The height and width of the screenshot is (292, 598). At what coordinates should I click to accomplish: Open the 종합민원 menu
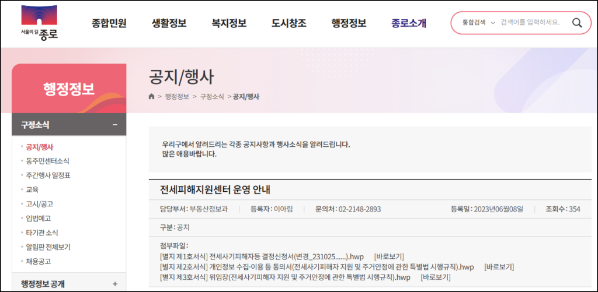[x=109, y=23]
